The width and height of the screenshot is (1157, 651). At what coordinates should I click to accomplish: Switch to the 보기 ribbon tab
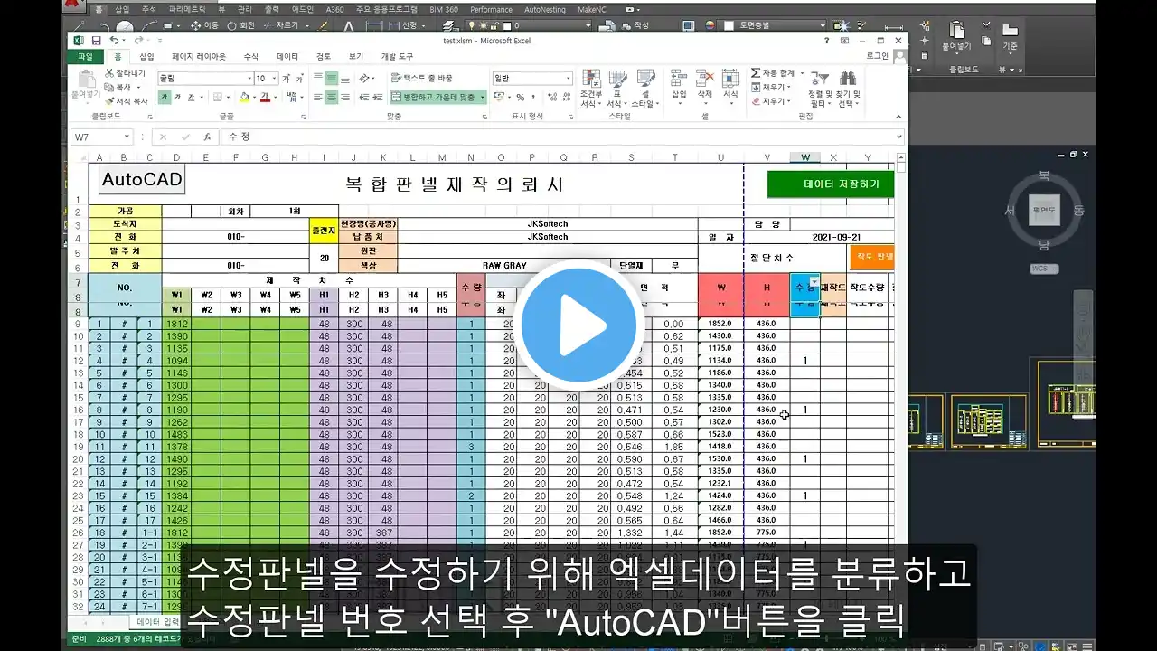(356, 56)
